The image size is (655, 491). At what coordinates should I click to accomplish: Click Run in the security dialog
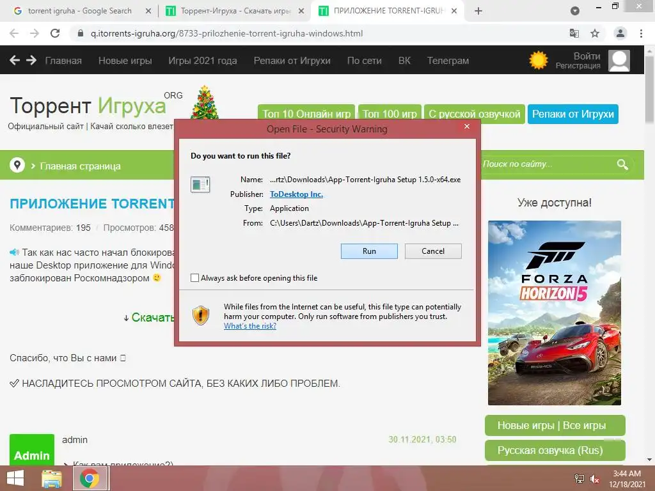(369, 251)
